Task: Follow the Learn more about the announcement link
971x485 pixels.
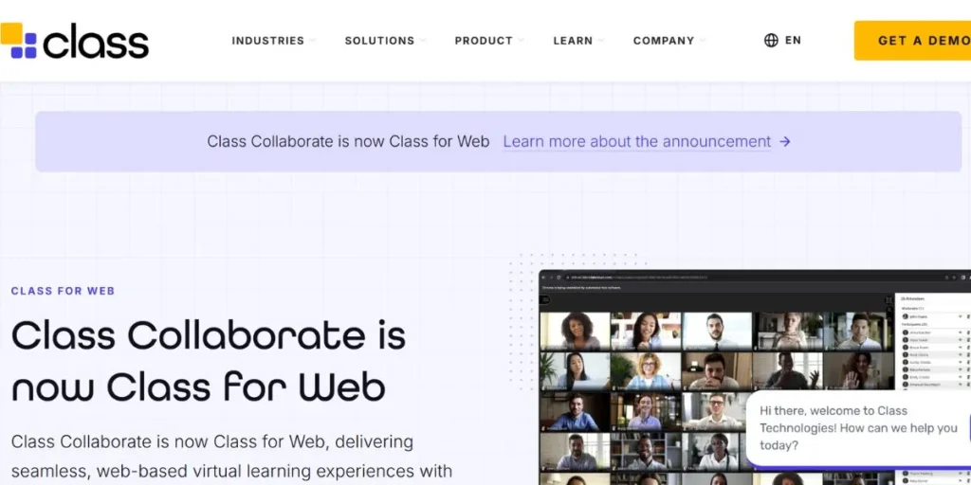Action: pyautogui.click(x=636, y=142)
